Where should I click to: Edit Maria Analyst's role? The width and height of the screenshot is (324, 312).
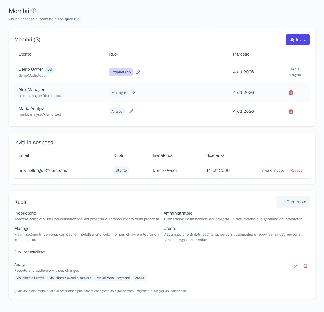tap(131, 111)
